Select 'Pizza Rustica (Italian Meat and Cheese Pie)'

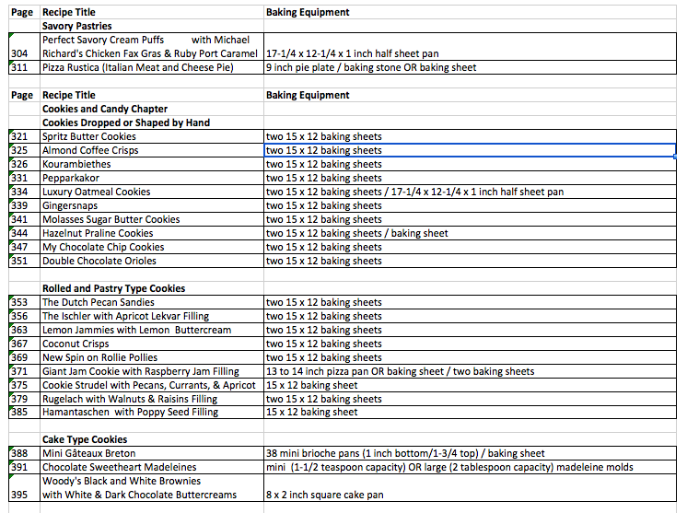point(152,67)
